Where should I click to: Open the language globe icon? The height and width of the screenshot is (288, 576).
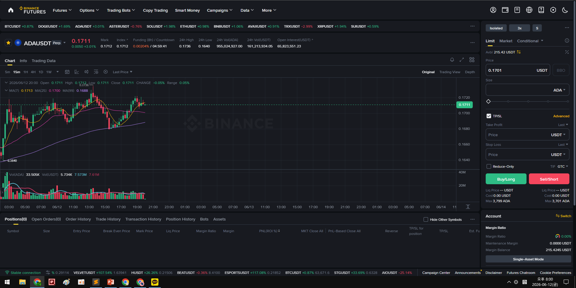(529, 10)
